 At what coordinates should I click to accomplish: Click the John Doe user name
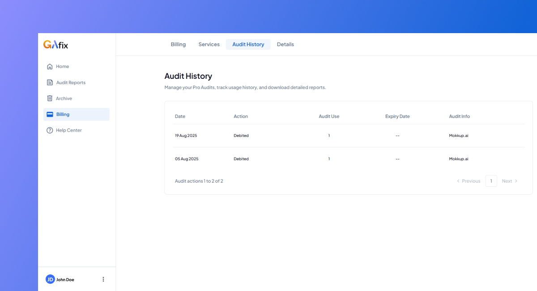65,280
